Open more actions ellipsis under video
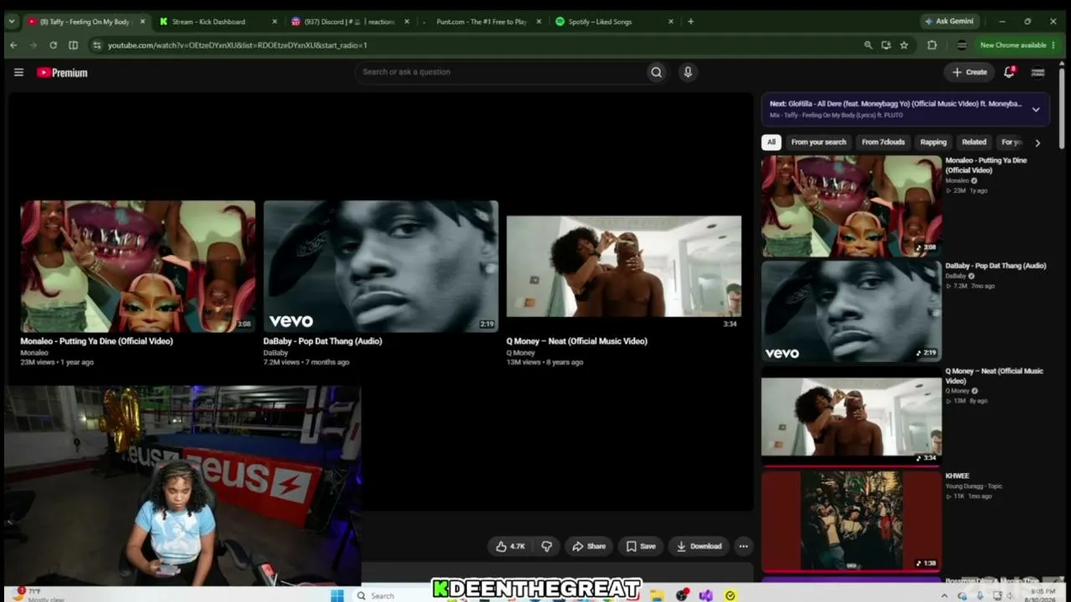 tap(743, 546)
